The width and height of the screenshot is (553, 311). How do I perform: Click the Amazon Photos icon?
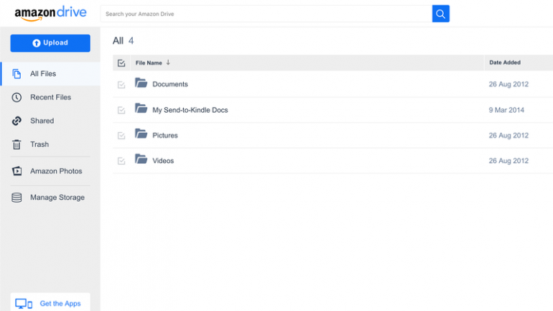coord(17,171)
